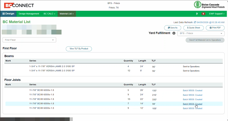228x121 pixels.
Task: Click the quantity 12 in the Beams table
Action: 129,71
